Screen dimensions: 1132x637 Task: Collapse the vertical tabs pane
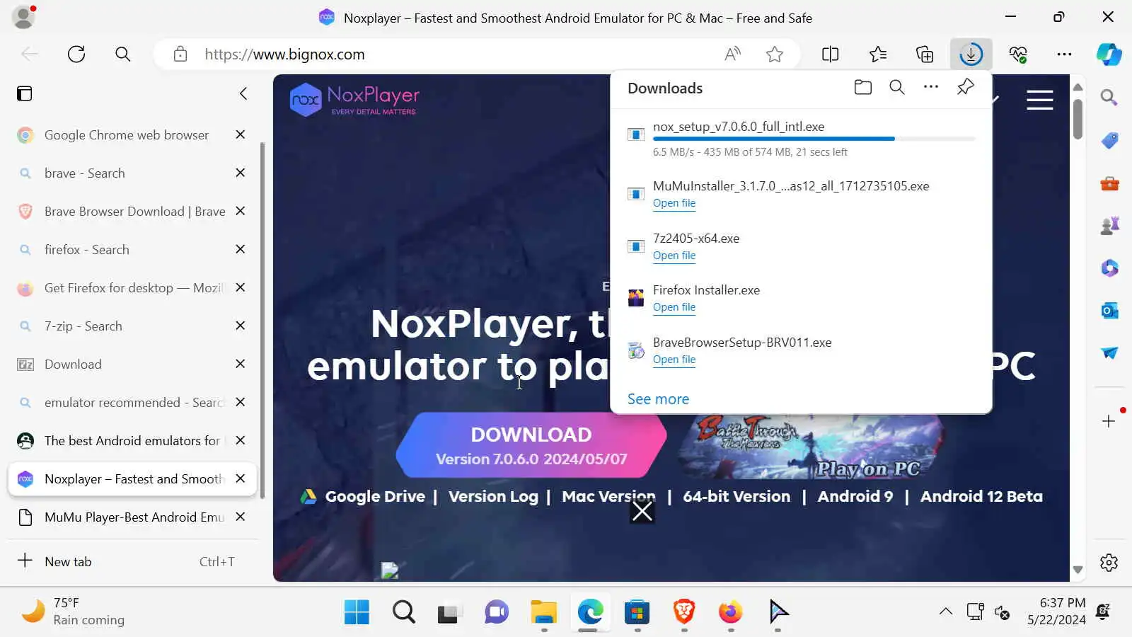[x=243, y=93]
